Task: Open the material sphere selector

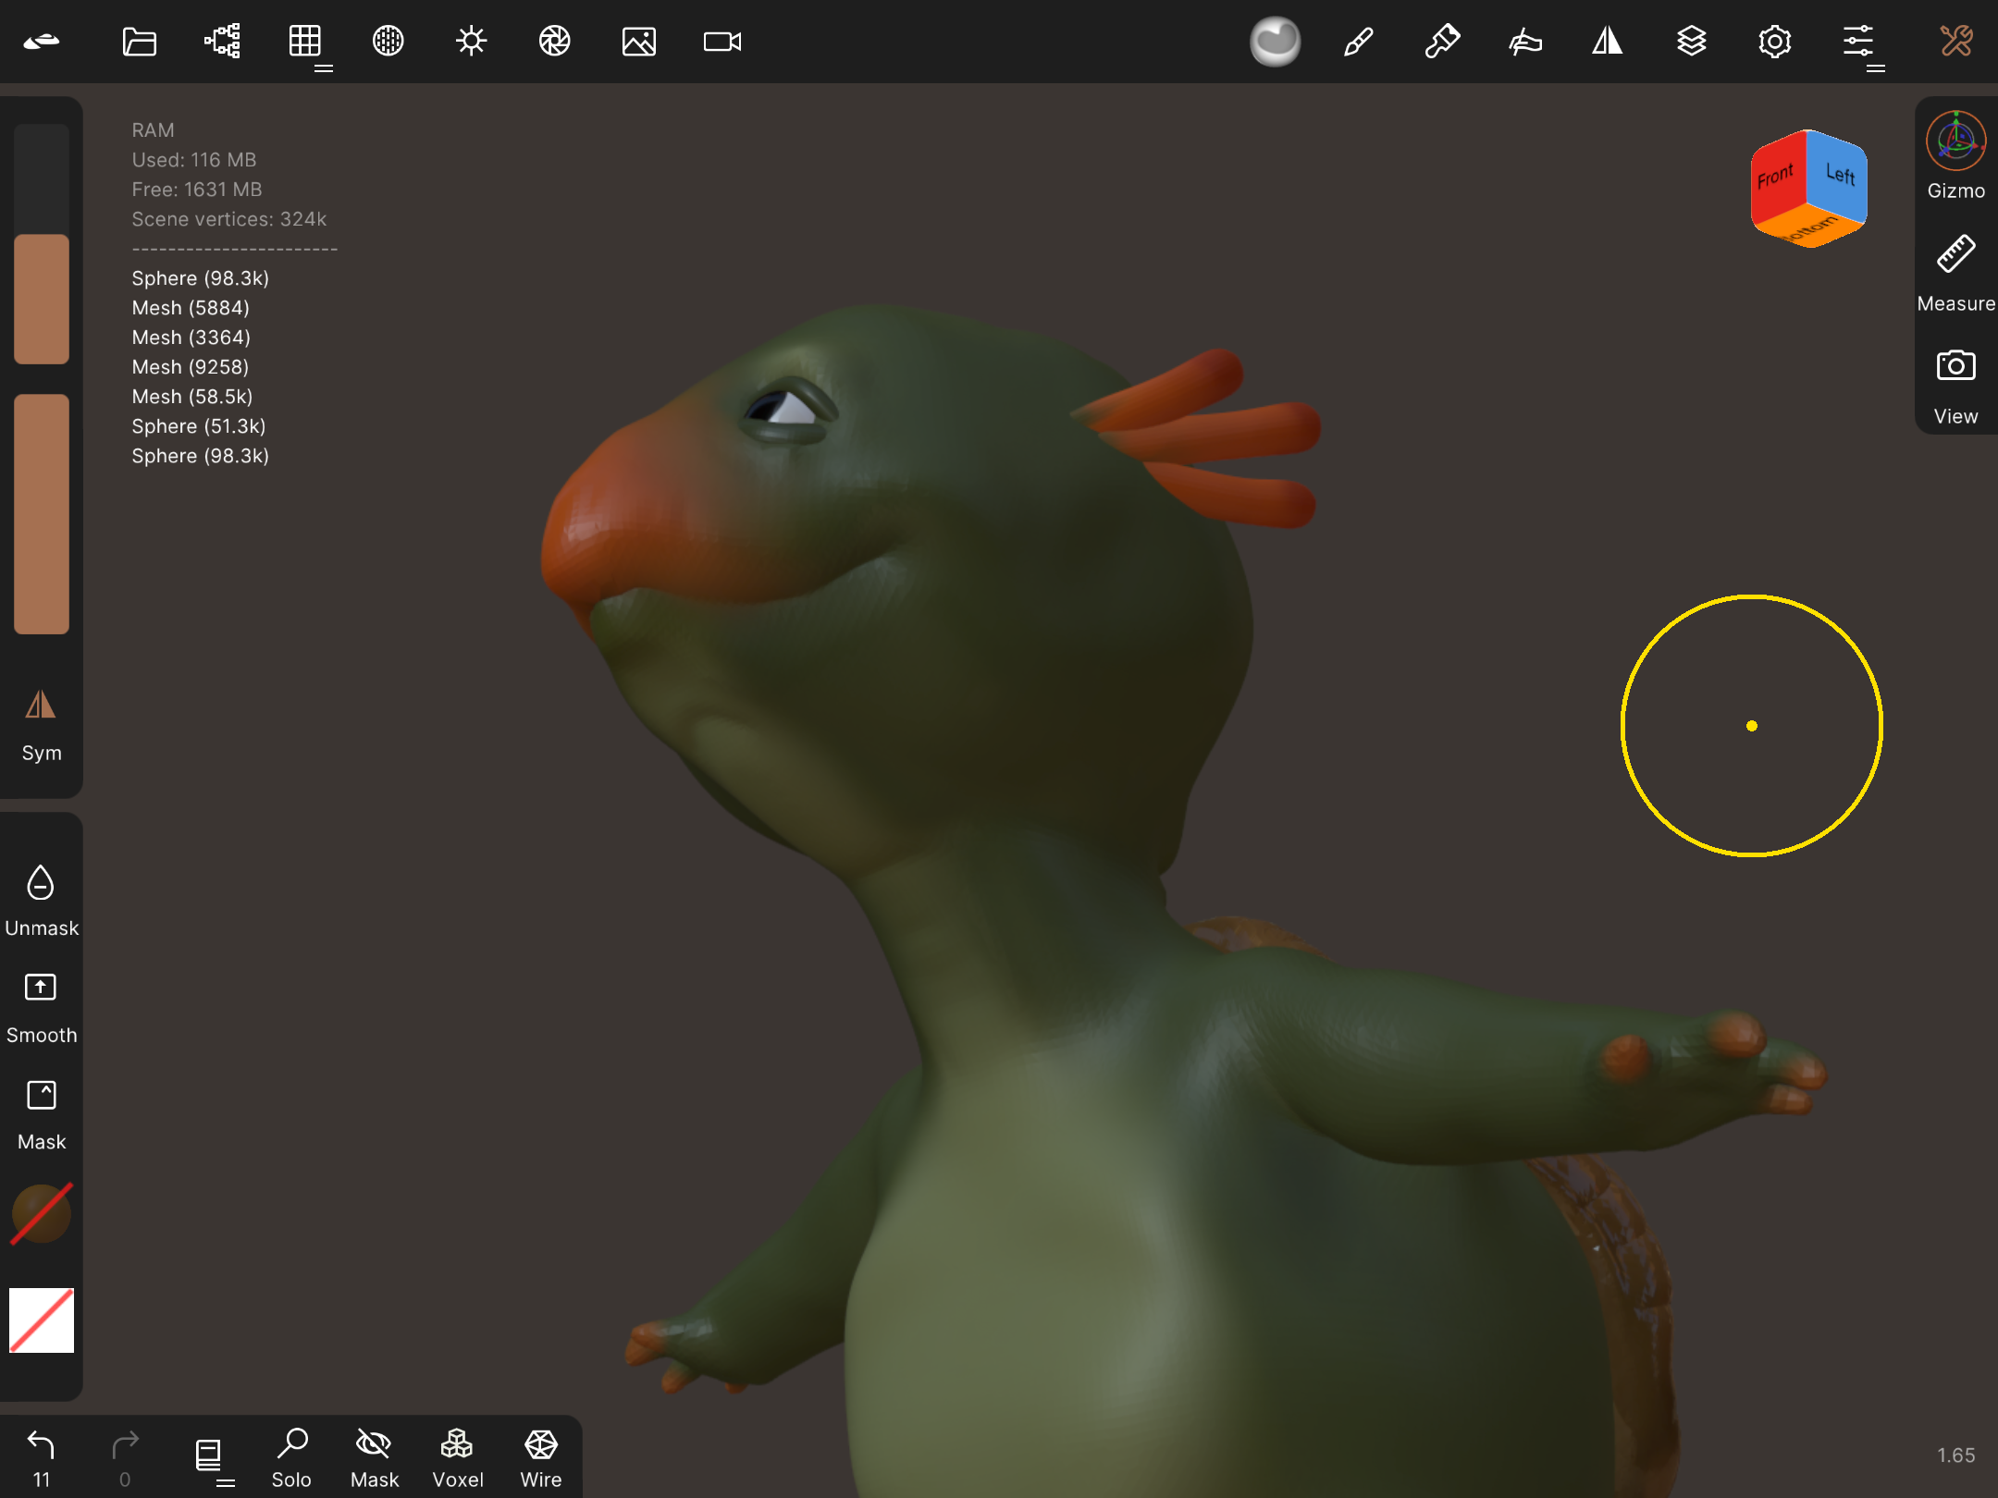Action: coord(1275,42)
